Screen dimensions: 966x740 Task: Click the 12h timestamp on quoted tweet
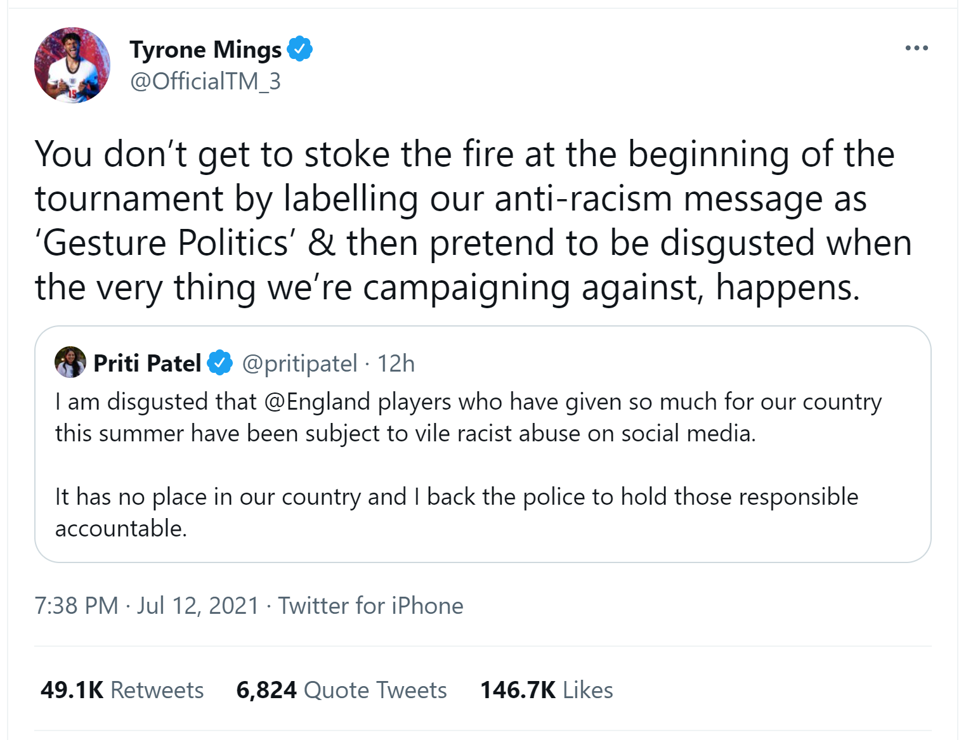[x=396, y=363]
